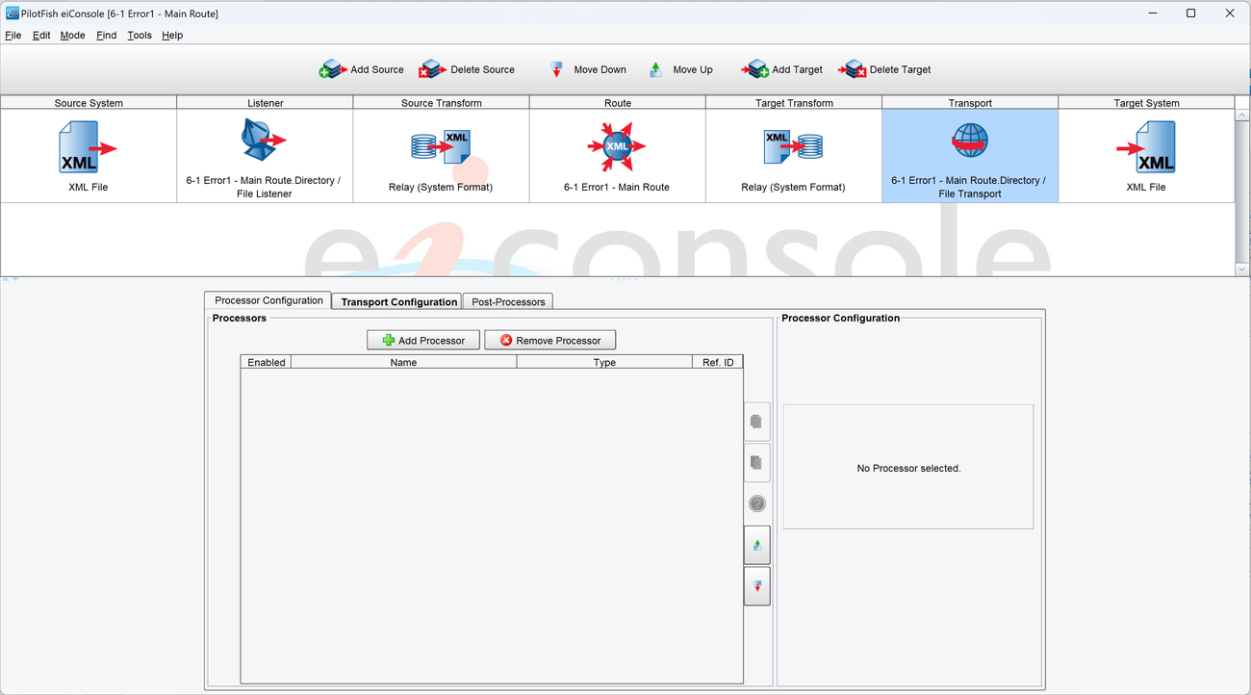Screen dimensions: 1251x695
Task: Click the Enabled column header
Action: click(x=267, y=362)
